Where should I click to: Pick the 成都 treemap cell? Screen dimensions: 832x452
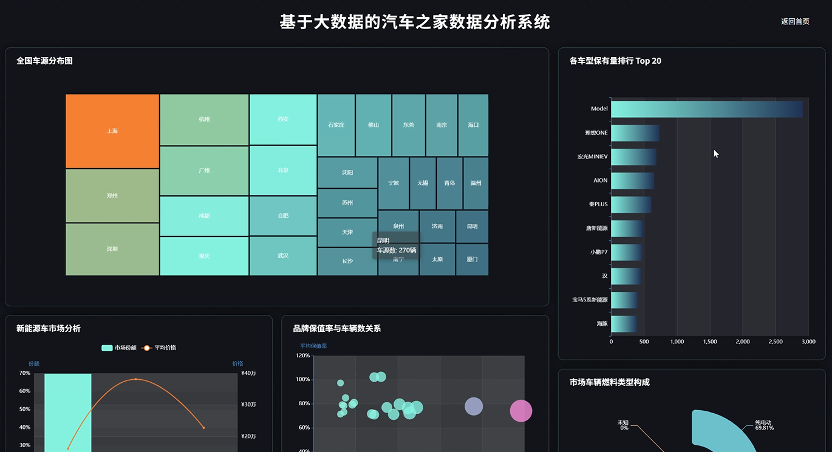click(204, 216)
